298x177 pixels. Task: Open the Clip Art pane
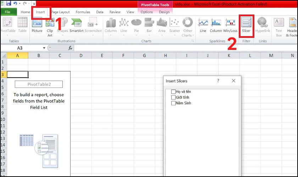click(50, 27)
